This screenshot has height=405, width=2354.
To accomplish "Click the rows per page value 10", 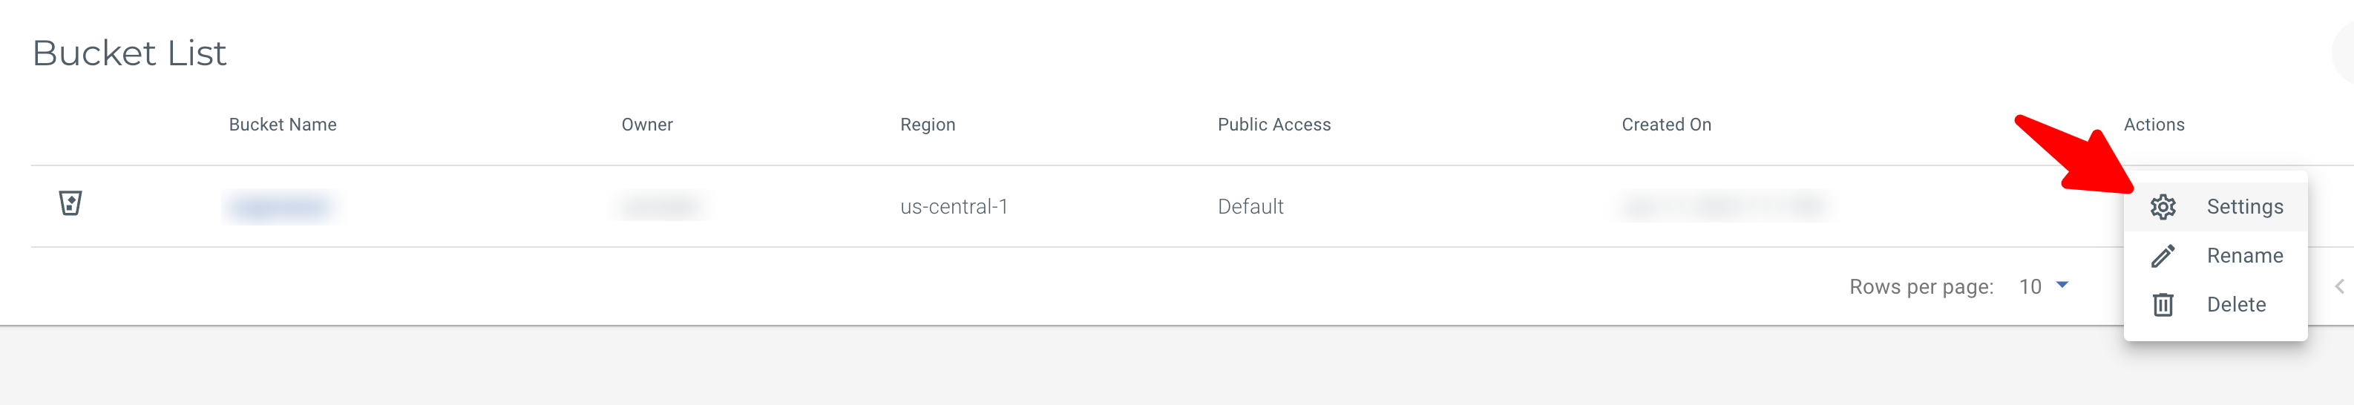I will tap(2030, 287).
